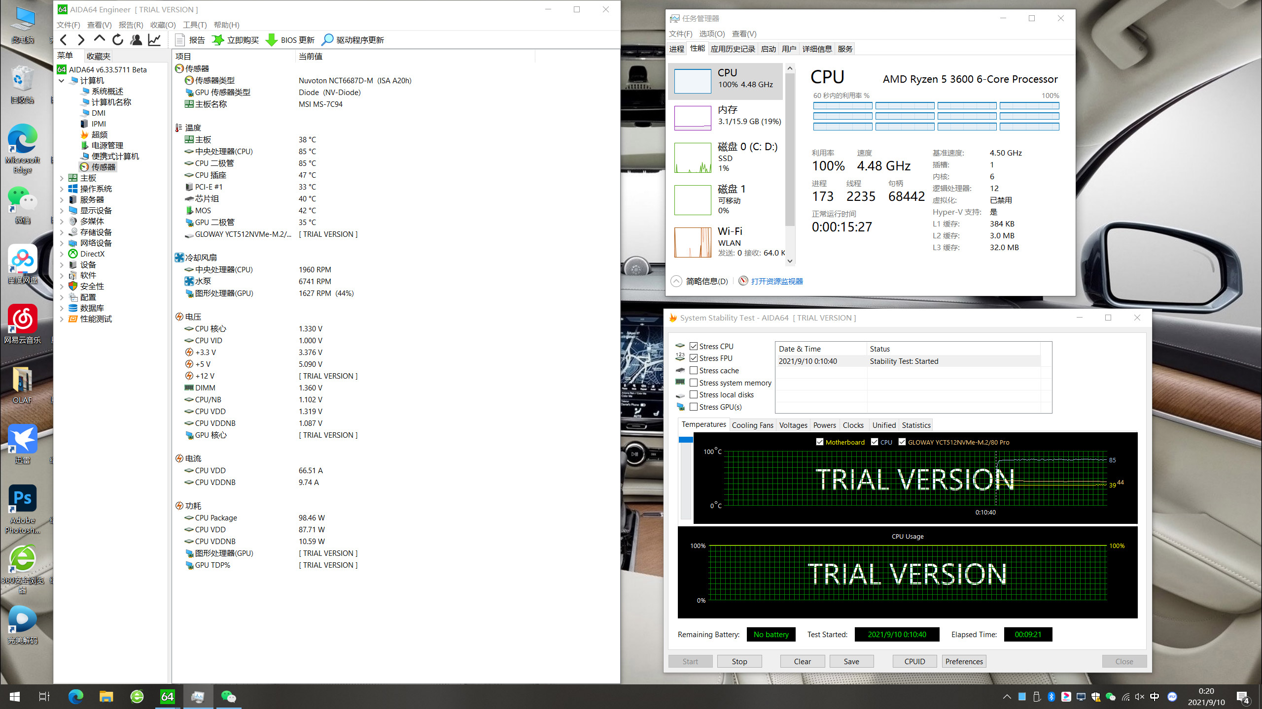Click 驱动程序更新 magnifier icon
Viewport: 1262px width, 709px height.
[x=327, y=40]
